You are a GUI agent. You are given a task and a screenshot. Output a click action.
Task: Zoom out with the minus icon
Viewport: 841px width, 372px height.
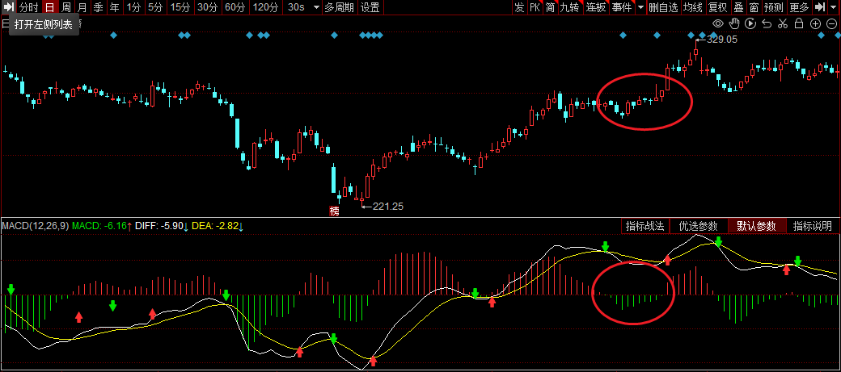[831, 23]
